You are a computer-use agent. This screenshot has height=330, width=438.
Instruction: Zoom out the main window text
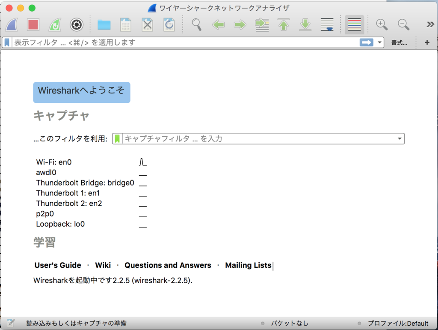tap(403, 24)
